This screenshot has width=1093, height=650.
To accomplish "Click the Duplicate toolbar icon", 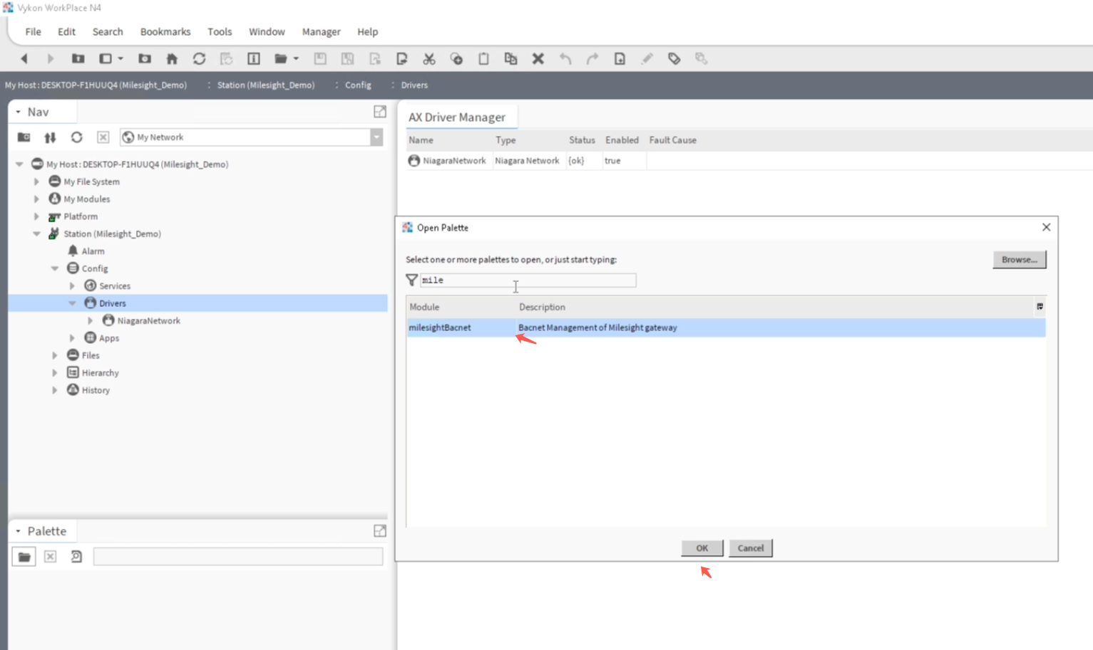I will pyautogui.click(x=510, y=59).
